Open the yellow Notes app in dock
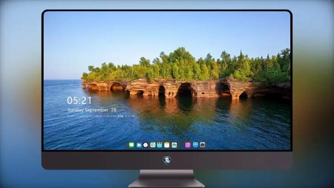 (x=167, y=145)
